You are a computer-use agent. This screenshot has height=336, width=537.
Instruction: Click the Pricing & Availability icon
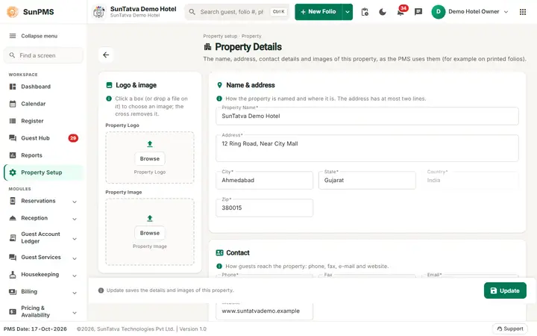click(x=13, y=311)
